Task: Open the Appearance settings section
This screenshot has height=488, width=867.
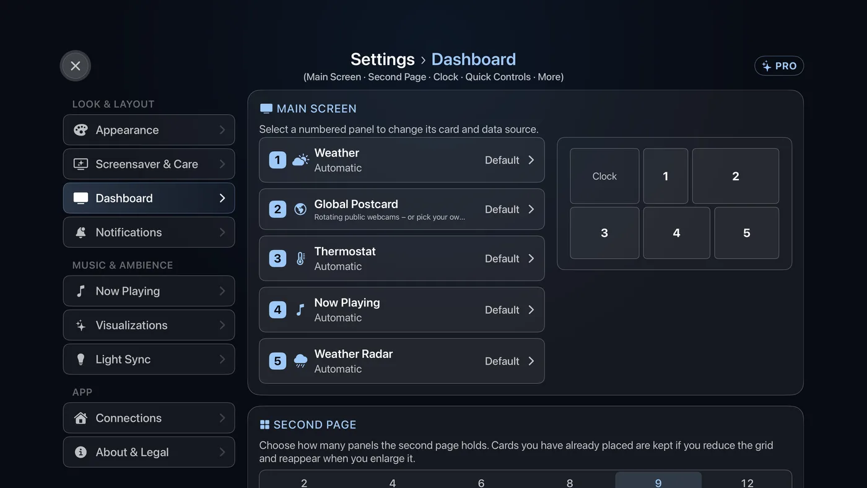Action: 149,130
